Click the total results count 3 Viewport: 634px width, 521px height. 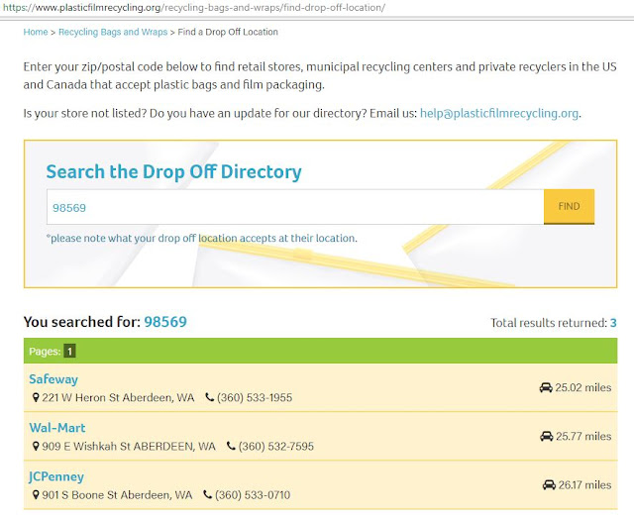click(613, 323)
